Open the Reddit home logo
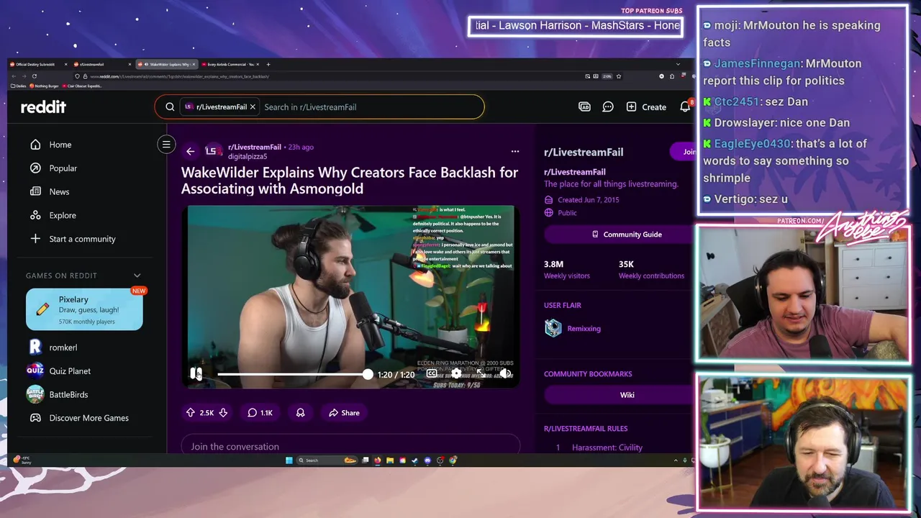 pos(43,107)
